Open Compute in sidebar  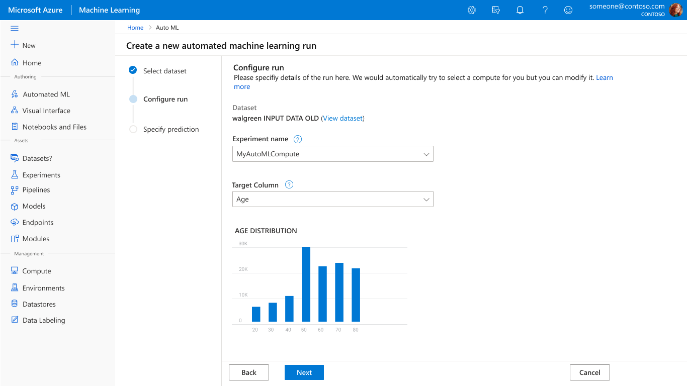click(37, 271)
